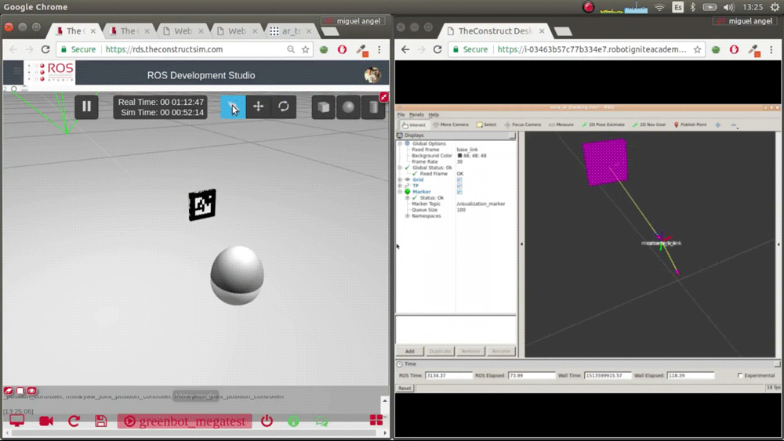Select the translate (move) tool
This screenshot has height=441, width=784.
258,107
